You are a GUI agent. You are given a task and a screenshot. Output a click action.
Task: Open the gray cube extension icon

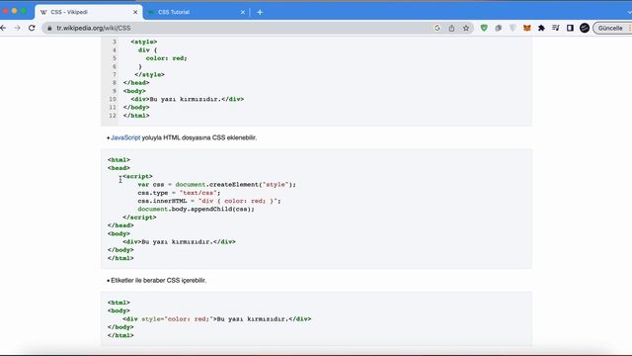(x=498, y=28)
